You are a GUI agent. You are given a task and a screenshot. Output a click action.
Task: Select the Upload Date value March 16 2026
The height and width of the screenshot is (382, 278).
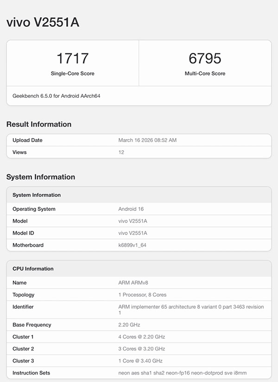(147, 140)
